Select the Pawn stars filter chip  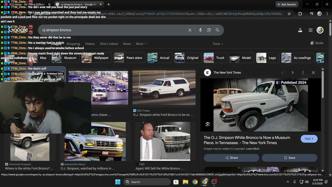129,58
